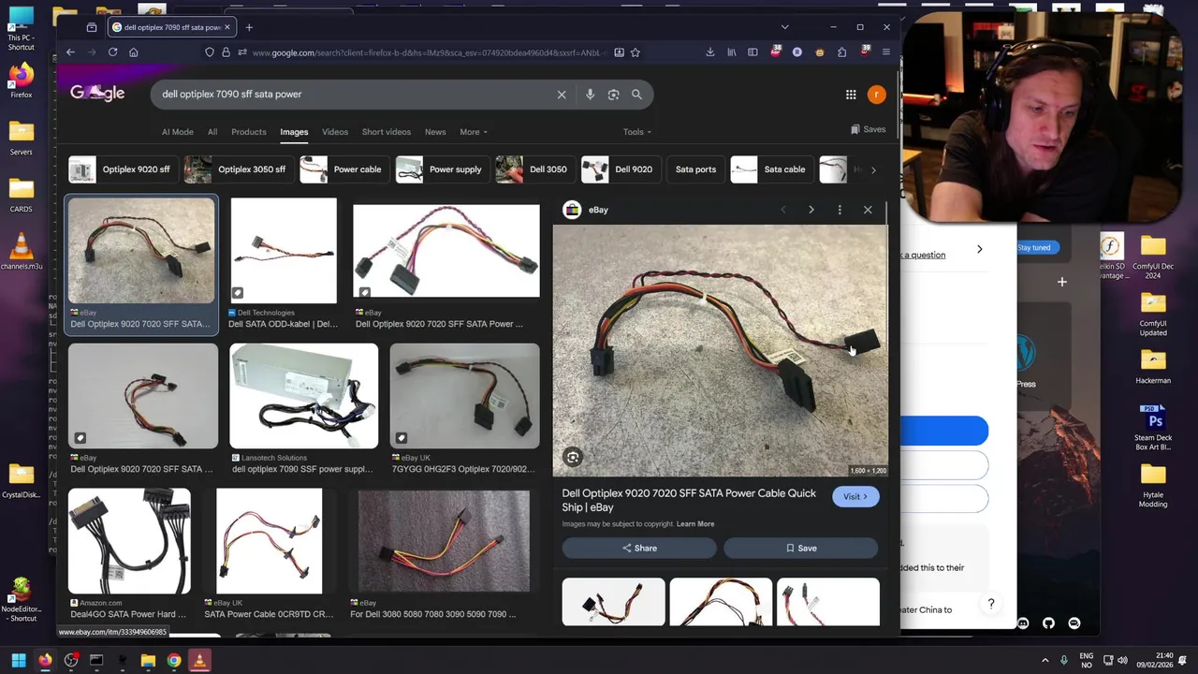Image resolution: width=1198 pixels, height=674 pixels.
Task: Go back in Firefox
Action: pyautogui.click(x=70, y=52)
